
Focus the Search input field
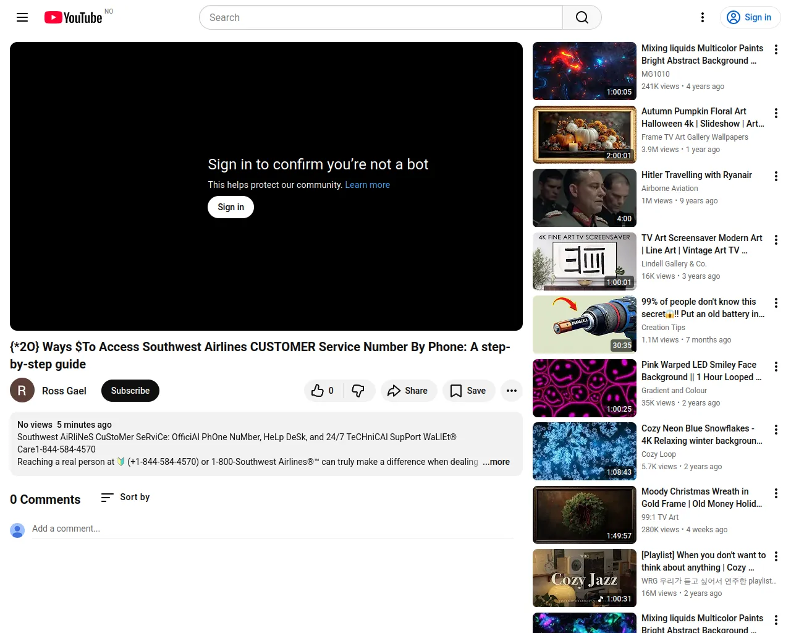point(381,17)
